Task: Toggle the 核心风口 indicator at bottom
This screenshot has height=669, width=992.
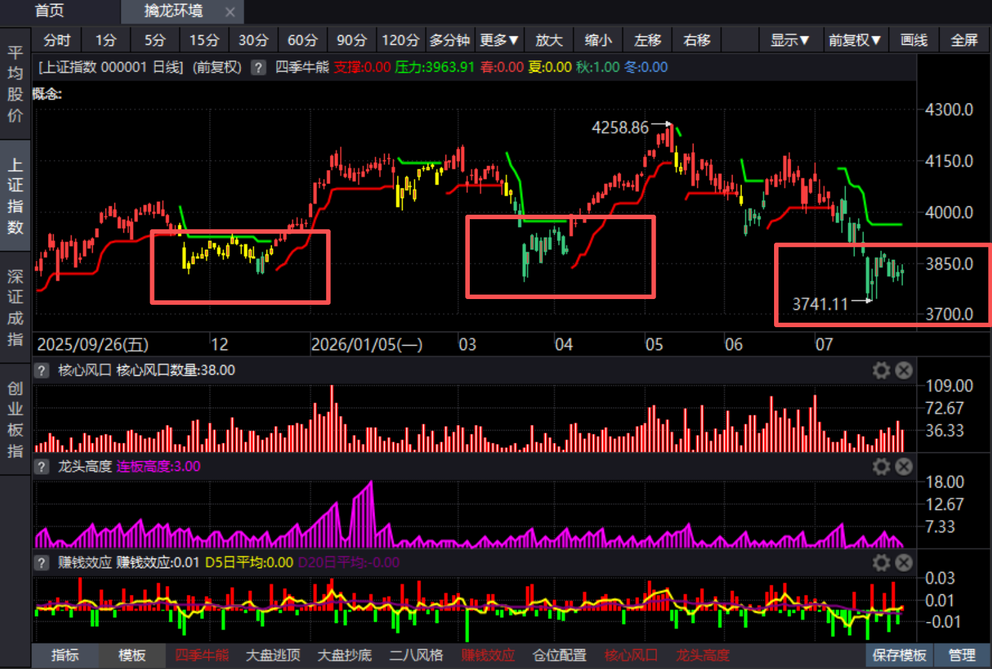Action: tap(632, 656)
